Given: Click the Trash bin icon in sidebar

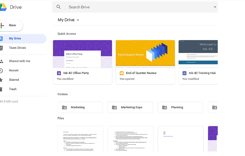Looking at the screenshot, I should tap(2, 89).
